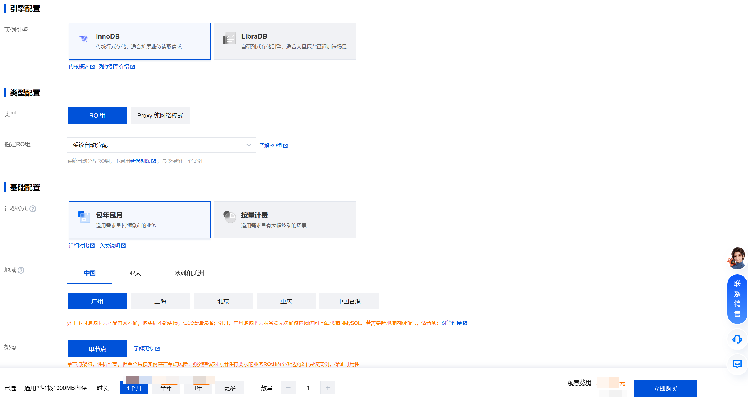Open the feedback message icon
Image resolution: width=748 pixels, height=397 pixels.
pyautogui.click(x=737, y=364)
